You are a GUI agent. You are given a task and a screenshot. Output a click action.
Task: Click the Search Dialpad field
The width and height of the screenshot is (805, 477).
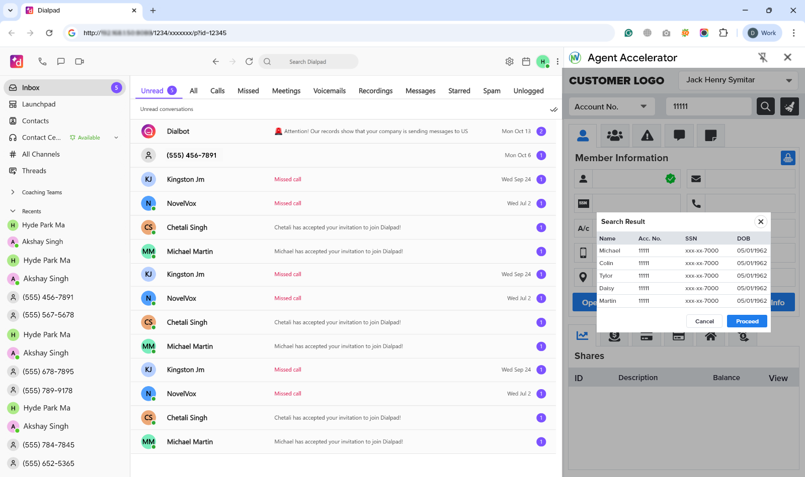308,62
